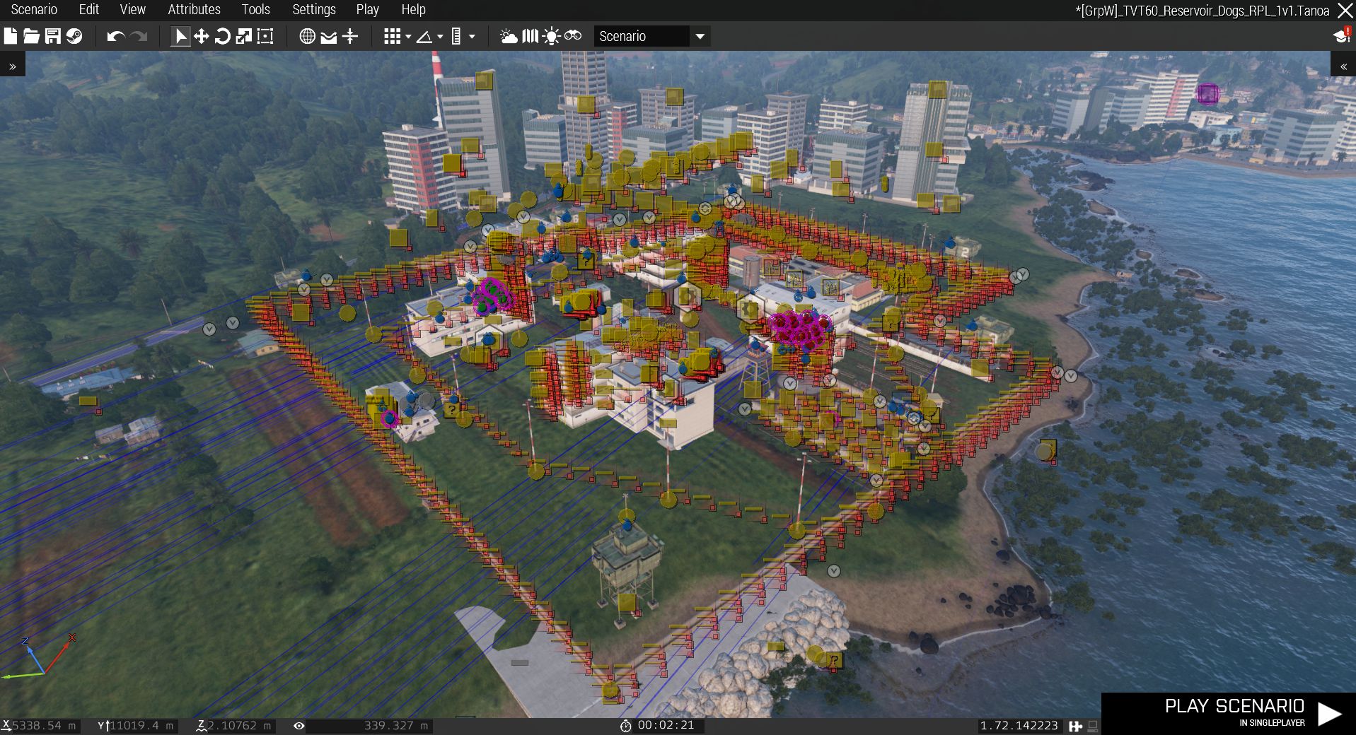Click the ? box icon near coastline rocks
Viewport: 1356px width, 735px height.
point(834,661)
